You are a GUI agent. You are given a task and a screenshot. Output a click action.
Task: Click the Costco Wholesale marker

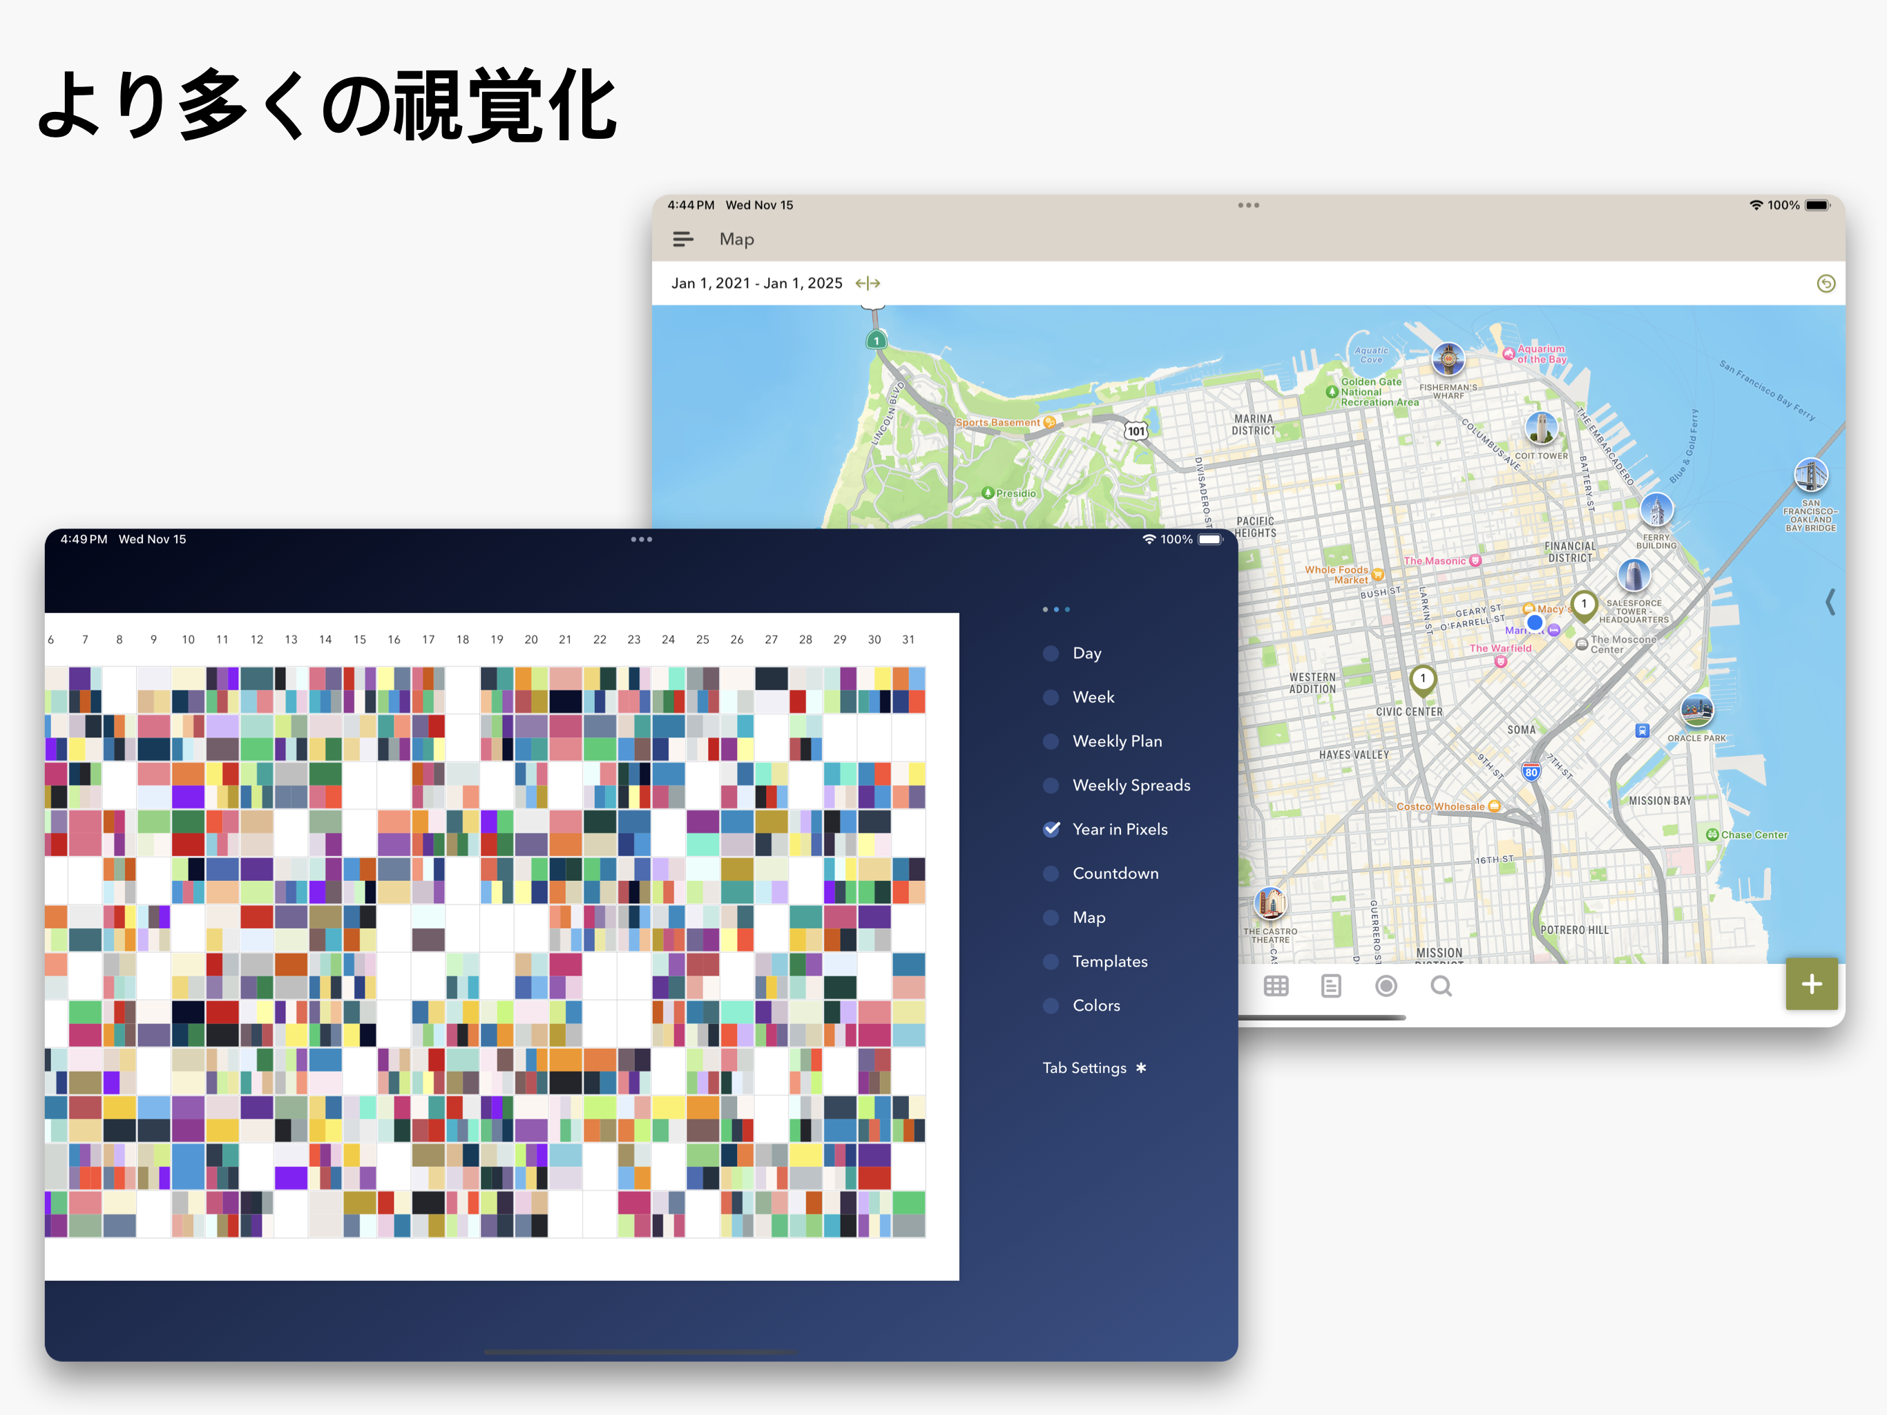pos(1494,806)
